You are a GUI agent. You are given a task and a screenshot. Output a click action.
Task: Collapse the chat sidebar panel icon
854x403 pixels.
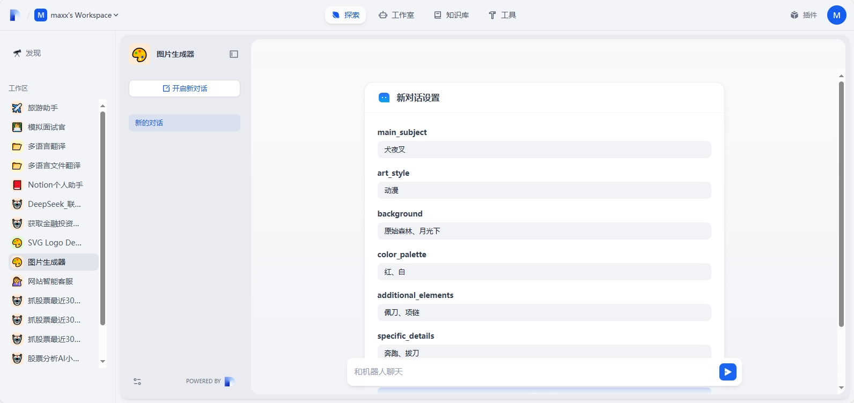point(234,54)
